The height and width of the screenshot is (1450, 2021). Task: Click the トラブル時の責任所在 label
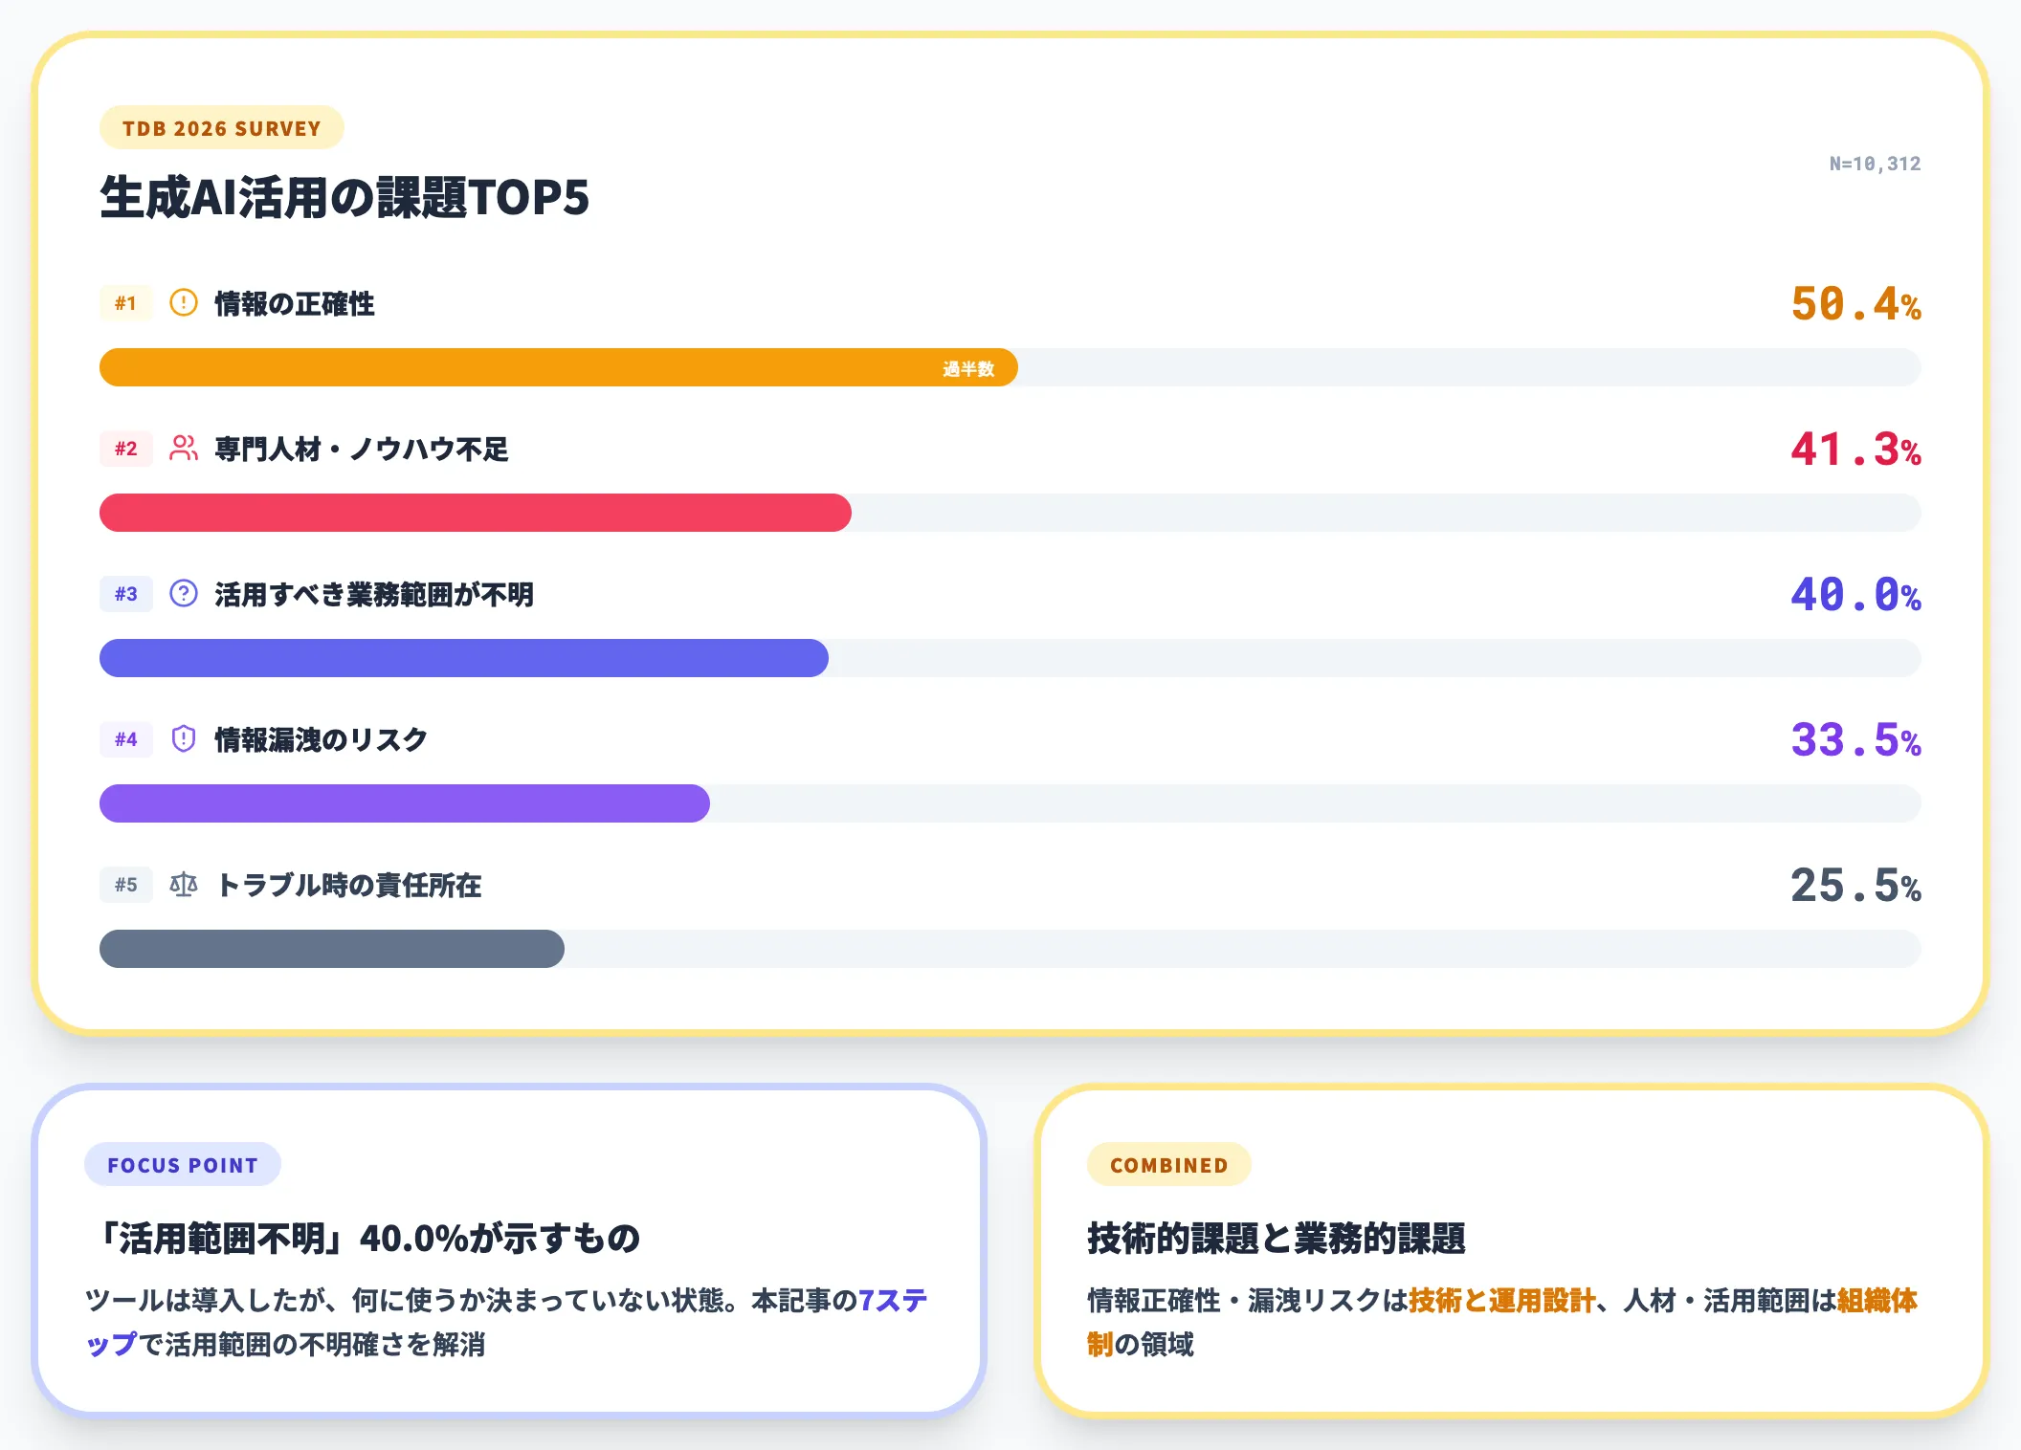click(x=348, y=886)
